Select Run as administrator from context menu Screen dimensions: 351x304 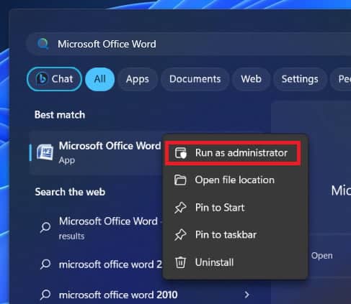pos(233,153)
